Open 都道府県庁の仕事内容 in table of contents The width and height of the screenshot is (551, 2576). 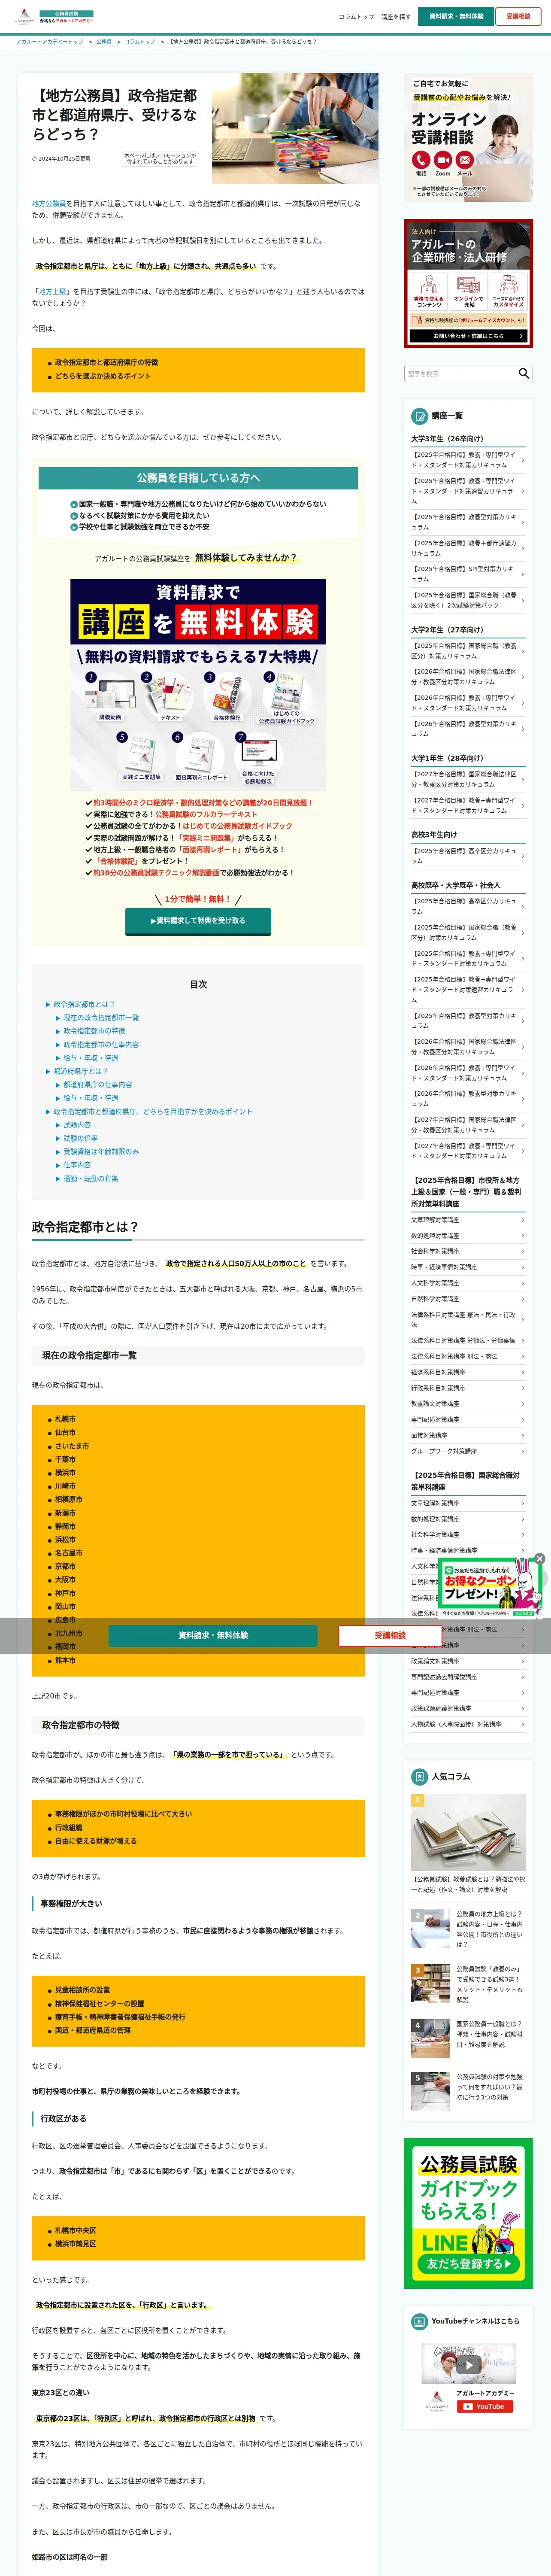click(x=98, y=1084)
